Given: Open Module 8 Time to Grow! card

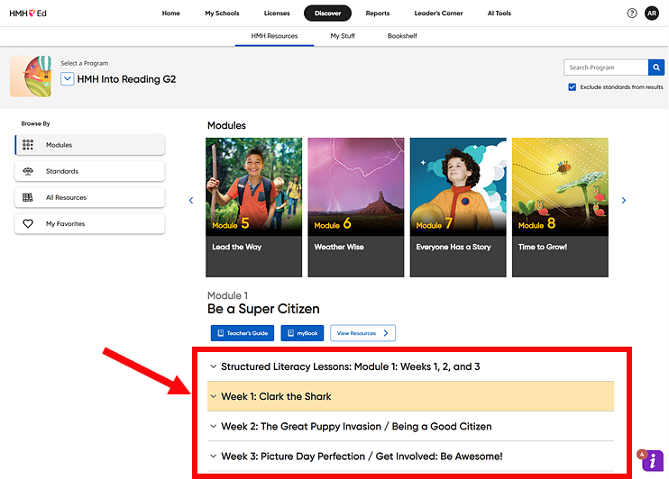Looking at the screenshot, I should click(560, 207).
